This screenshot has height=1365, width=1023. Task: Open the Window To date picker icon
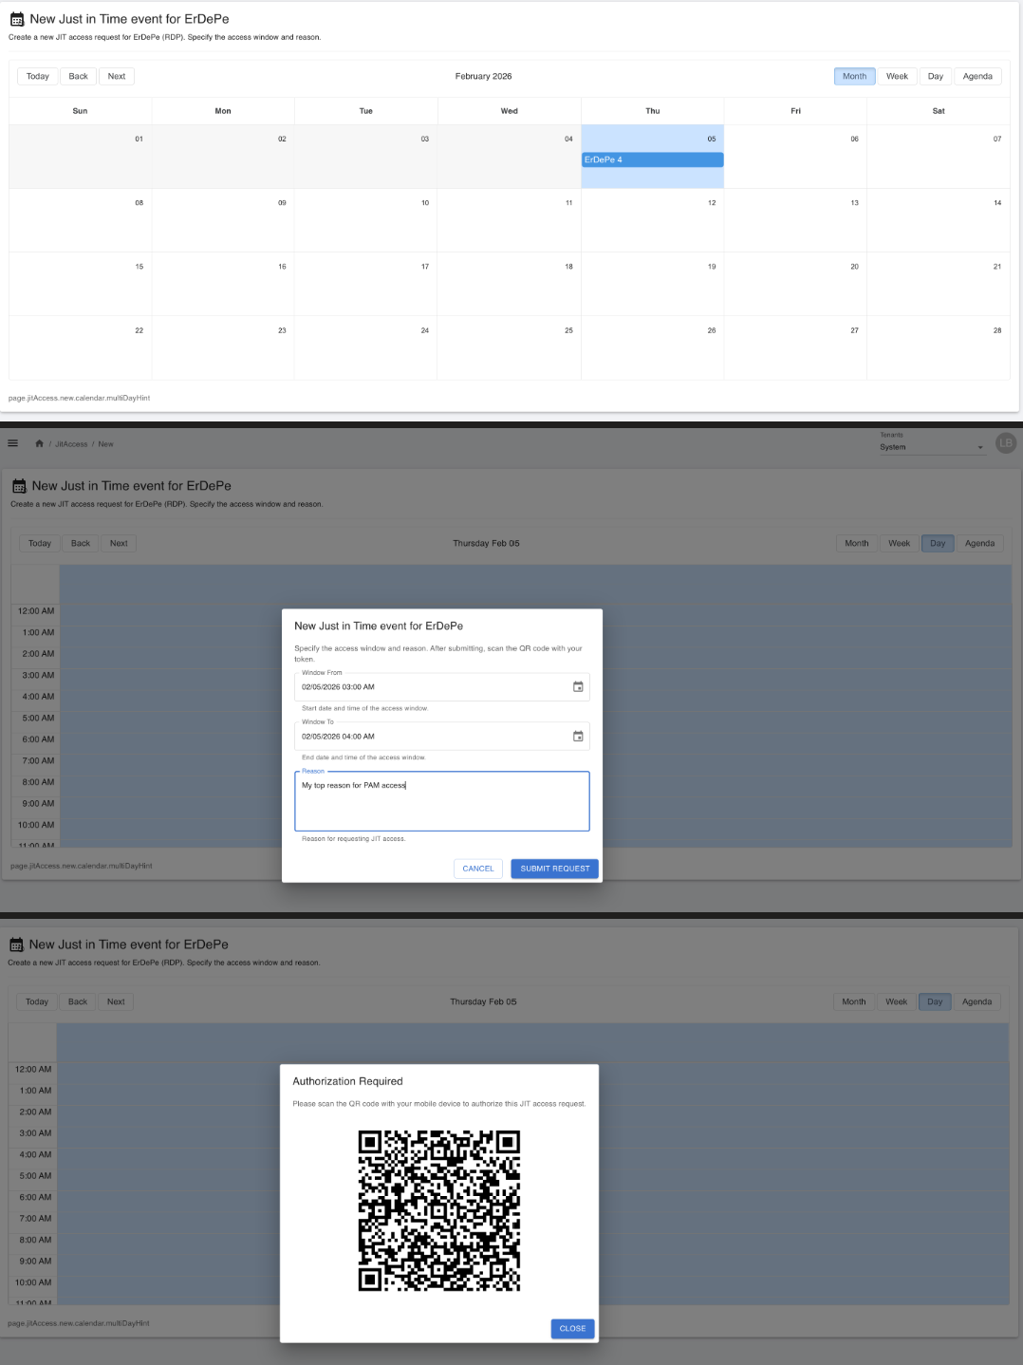click(x=578, y=737)
